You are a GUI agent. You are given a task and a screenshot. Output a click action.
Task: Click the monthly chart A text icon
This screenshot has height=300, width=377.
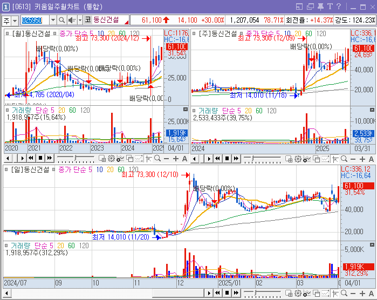point(184,159)
